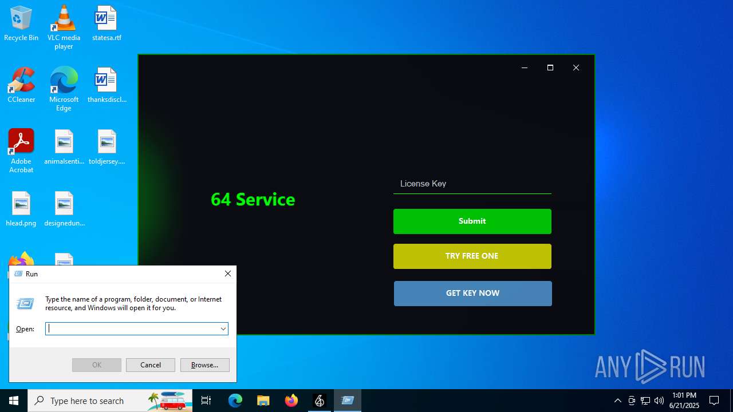This screenshot has width=733, height=412.
Task: Minimize the 64 Service window
Action: coord(524,68)
